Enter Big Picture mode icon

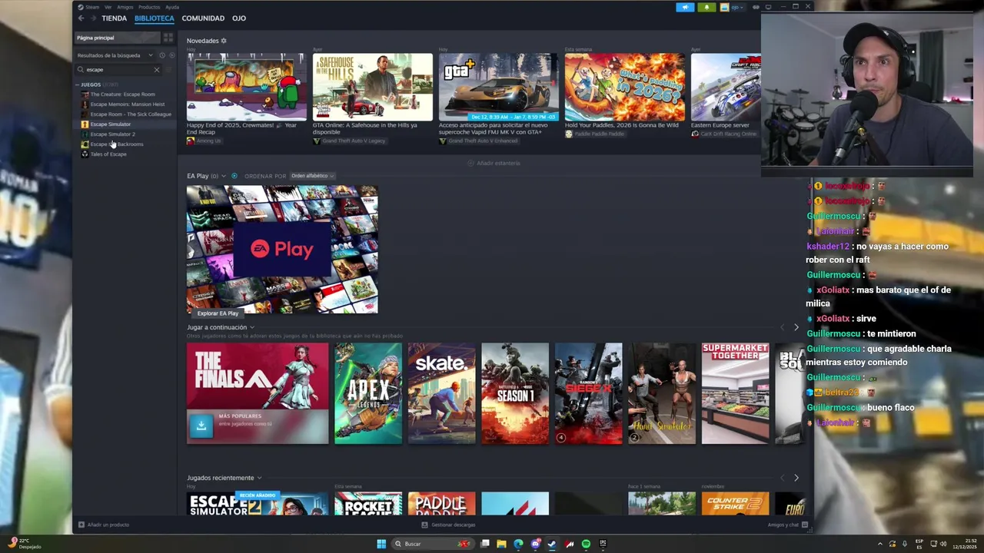click(768, 7)
